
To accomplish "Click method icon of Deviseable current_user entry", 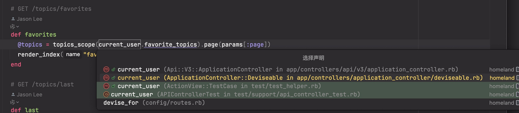I will coord(106,78).
